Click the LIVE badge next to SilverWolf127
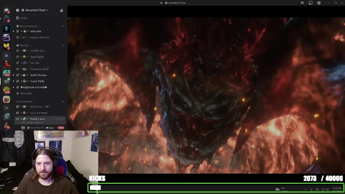 [x=61, y=128]
